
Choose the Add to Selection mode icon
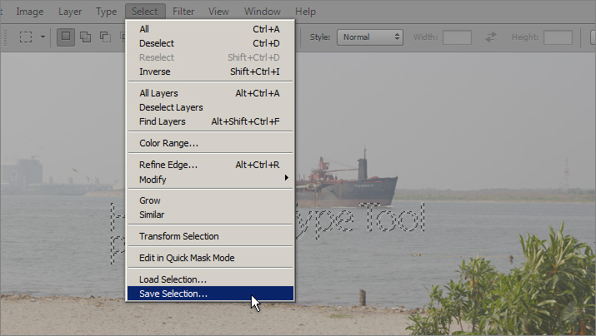point(85,37)
